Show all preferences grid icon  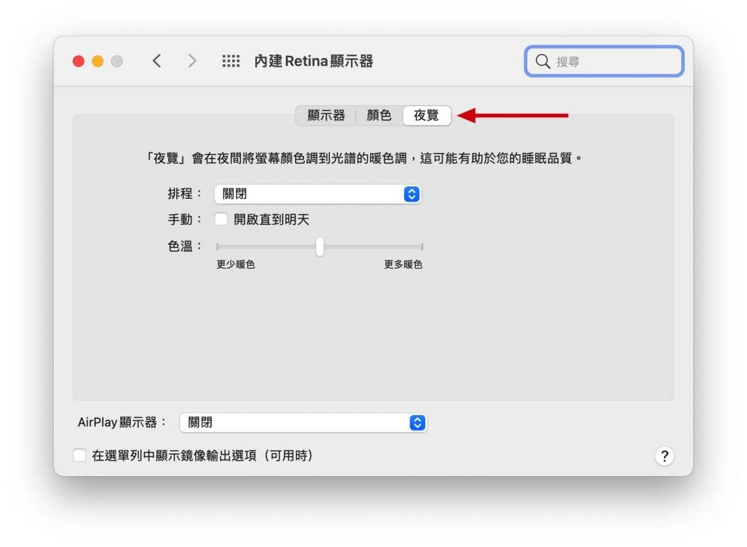(231, 61)
